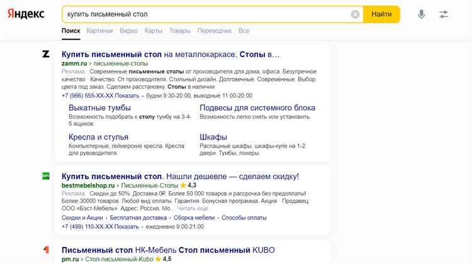The width and height of the screenshot is (472, 264).
Task: Switch to the Видео tab
Action: 128,31
